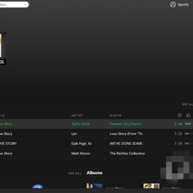This screenshot has width=193, height=193.
Task: Open the Spotify account name
Action: pyautogui.click(x=183, y=5)
